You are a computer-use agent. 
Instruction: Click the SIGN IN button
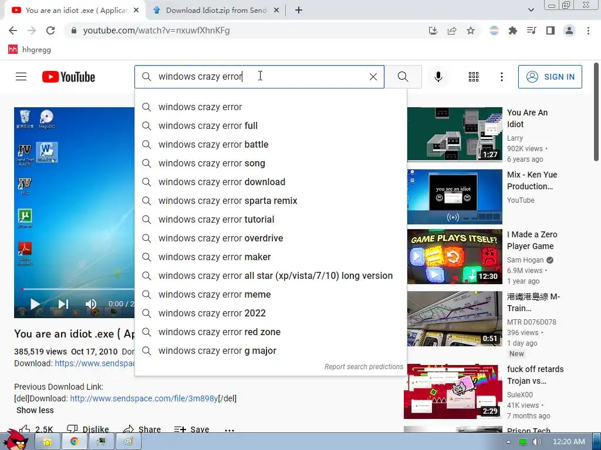[550, 77]
